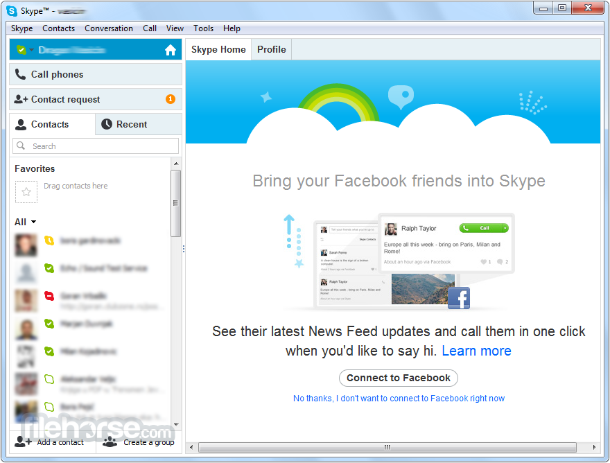Screen dimensions: 610x463
Task: Click the Favorites star placeholder icon
Action: [26, 192]
